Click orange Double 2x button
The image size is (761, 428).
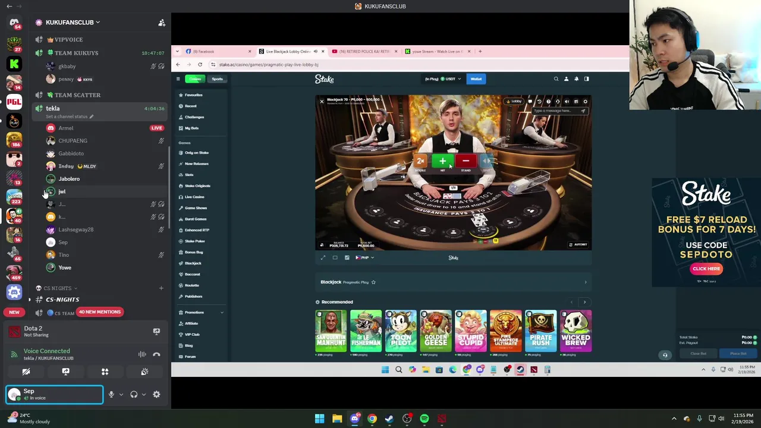click(x=420, y=161)
